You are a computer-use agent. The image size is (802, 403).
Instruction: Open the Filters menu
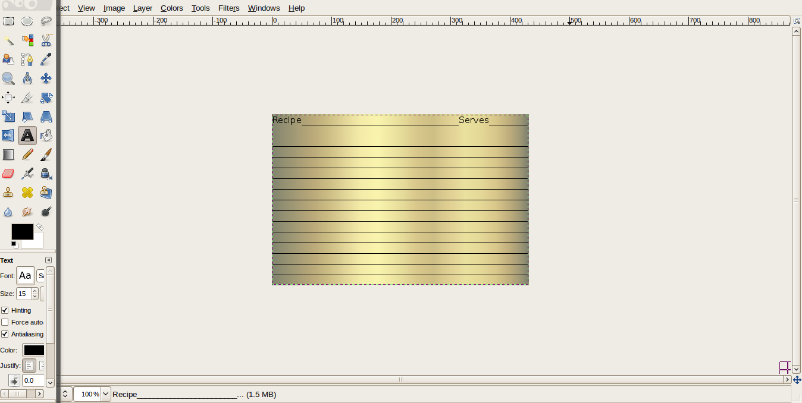[x=229, y=8]
